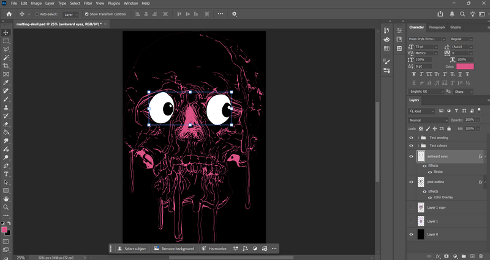Expand the Test wording group
This screenshot has width=490, height=260.
(418, 137)
